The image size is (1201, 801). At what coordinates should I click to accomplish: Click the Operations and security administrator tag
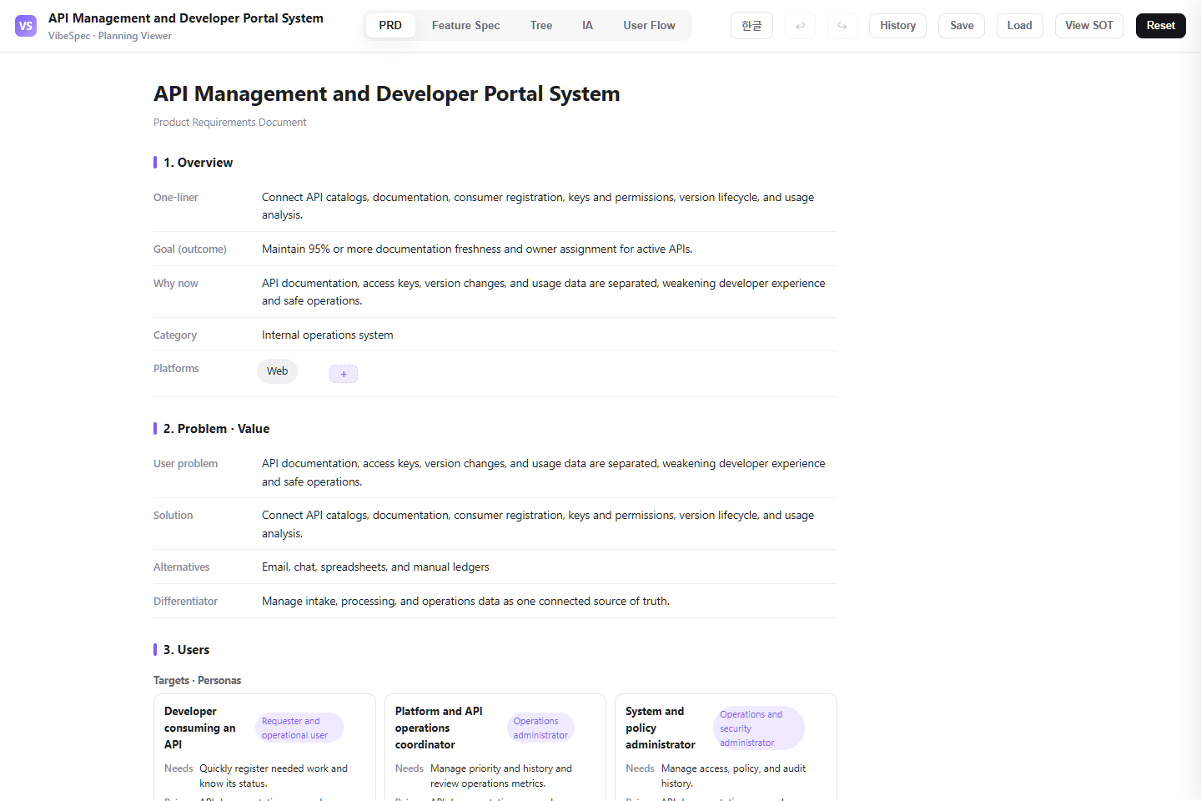[x=759, y=728]
